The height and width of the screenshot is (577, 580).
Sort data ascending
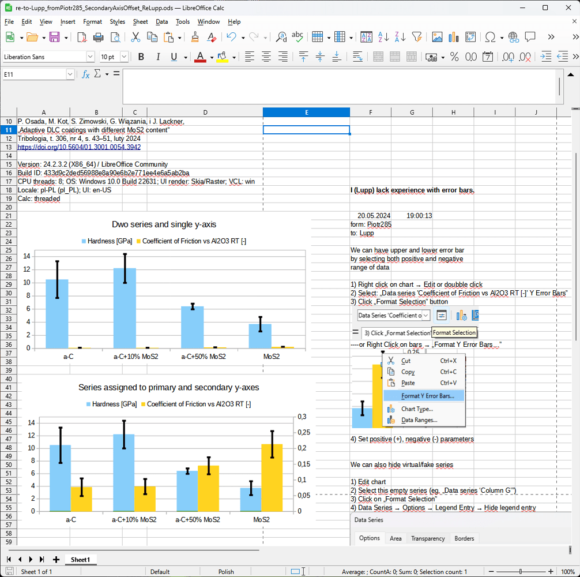pyautogui.click(x=382, y=36)
